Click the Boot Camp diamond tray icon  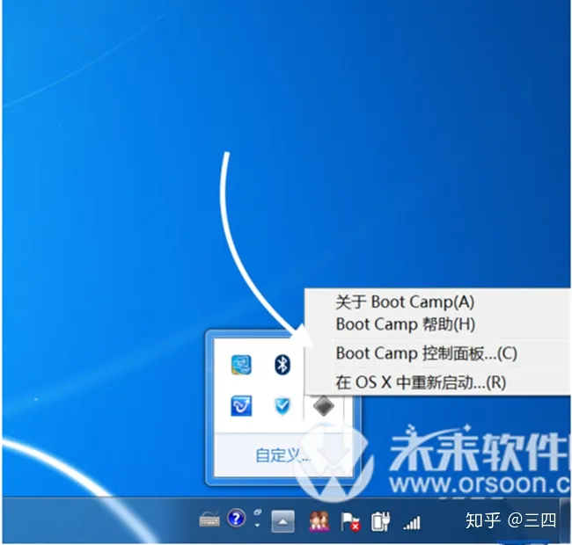pyautogui.click(x=323, y=405)
